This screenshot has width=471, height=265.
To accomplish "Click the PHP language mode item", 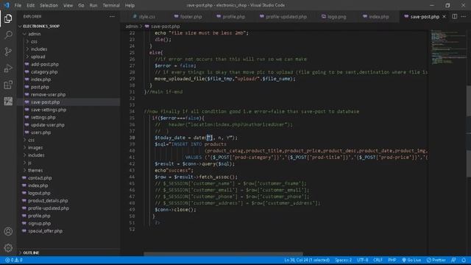I will pos(392,260).
